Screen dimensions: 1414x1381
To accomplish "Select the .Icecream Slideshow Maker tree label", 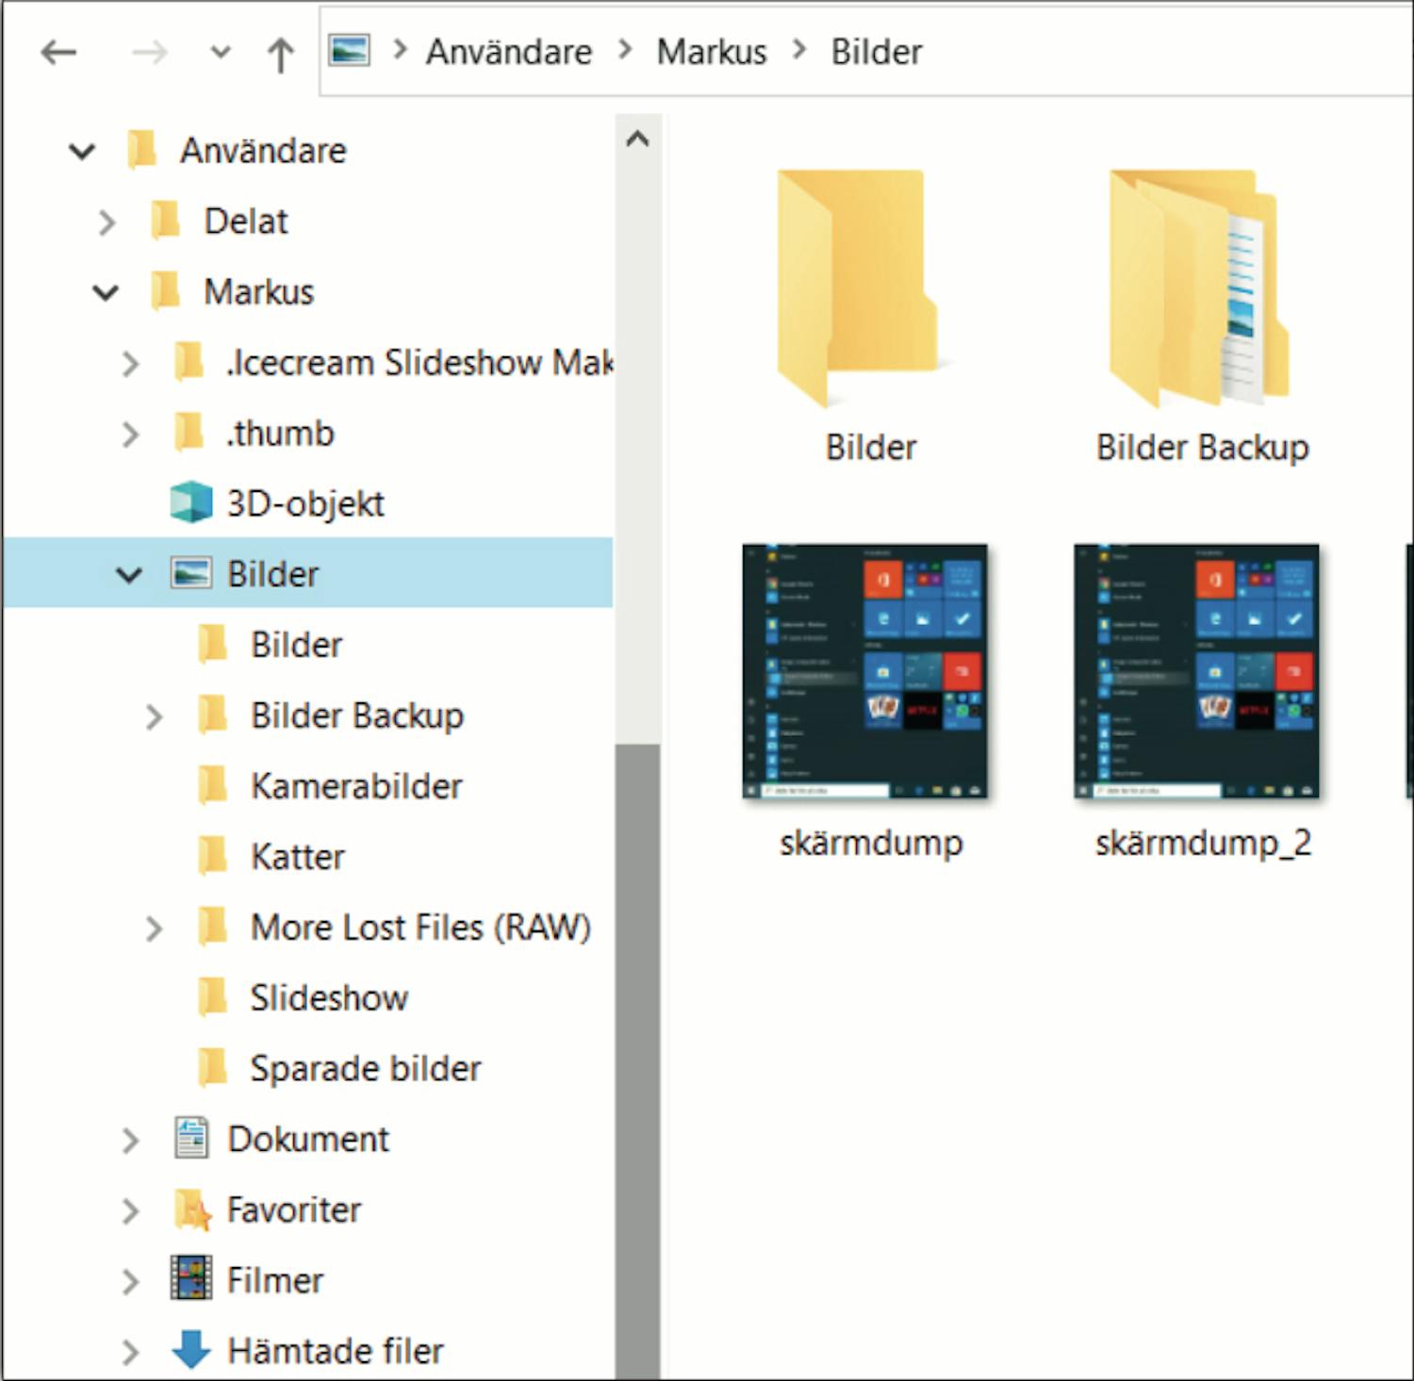I will (x=419, y=363).
